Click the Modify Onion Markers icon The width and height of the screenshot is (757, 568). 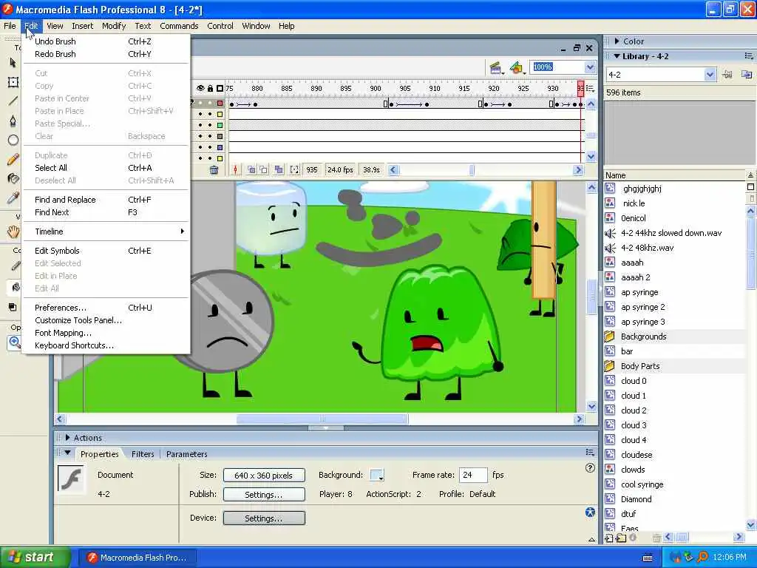(294, 169)
